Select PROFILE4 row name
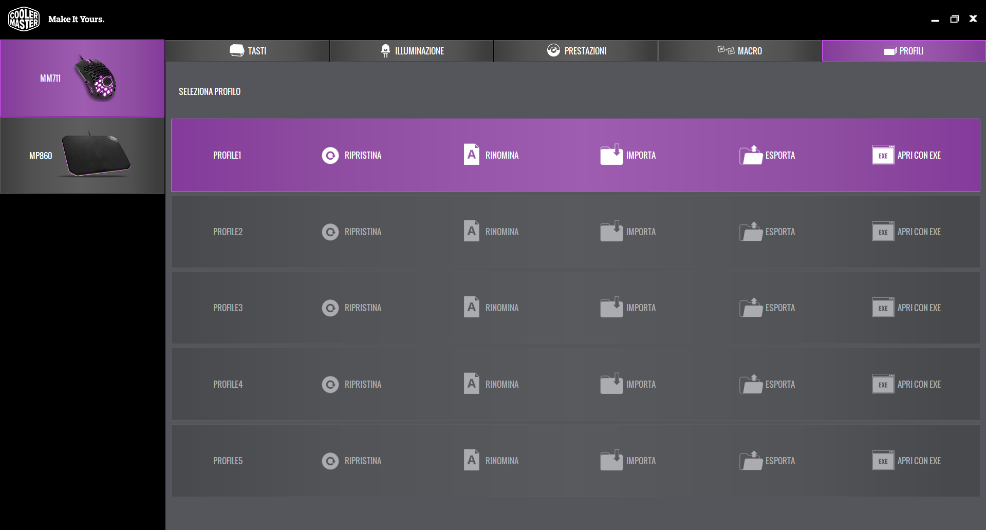Image resolution: width=986 pixels, height=530 pixels. (x=228, y=384)
